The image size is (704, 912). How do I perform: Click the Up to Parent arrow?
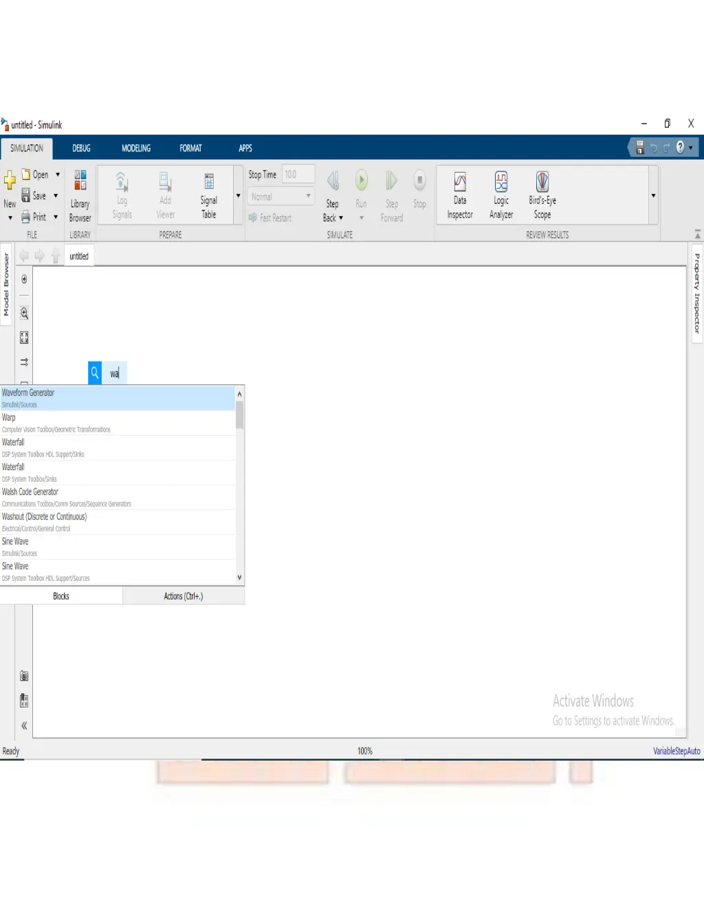(56, 256)
